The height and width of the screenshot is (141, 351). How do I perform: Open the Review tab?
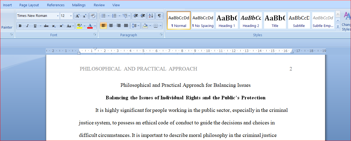(99, 5)
